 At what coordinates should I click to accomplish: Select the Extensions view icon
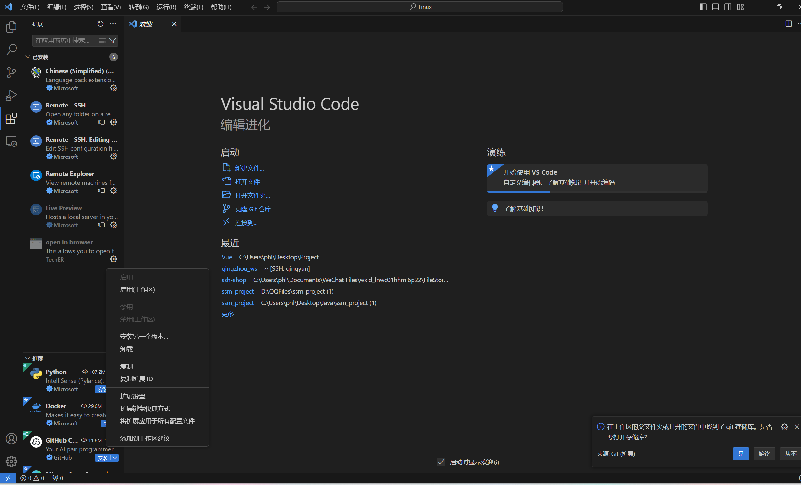click(x=11, y=118)
